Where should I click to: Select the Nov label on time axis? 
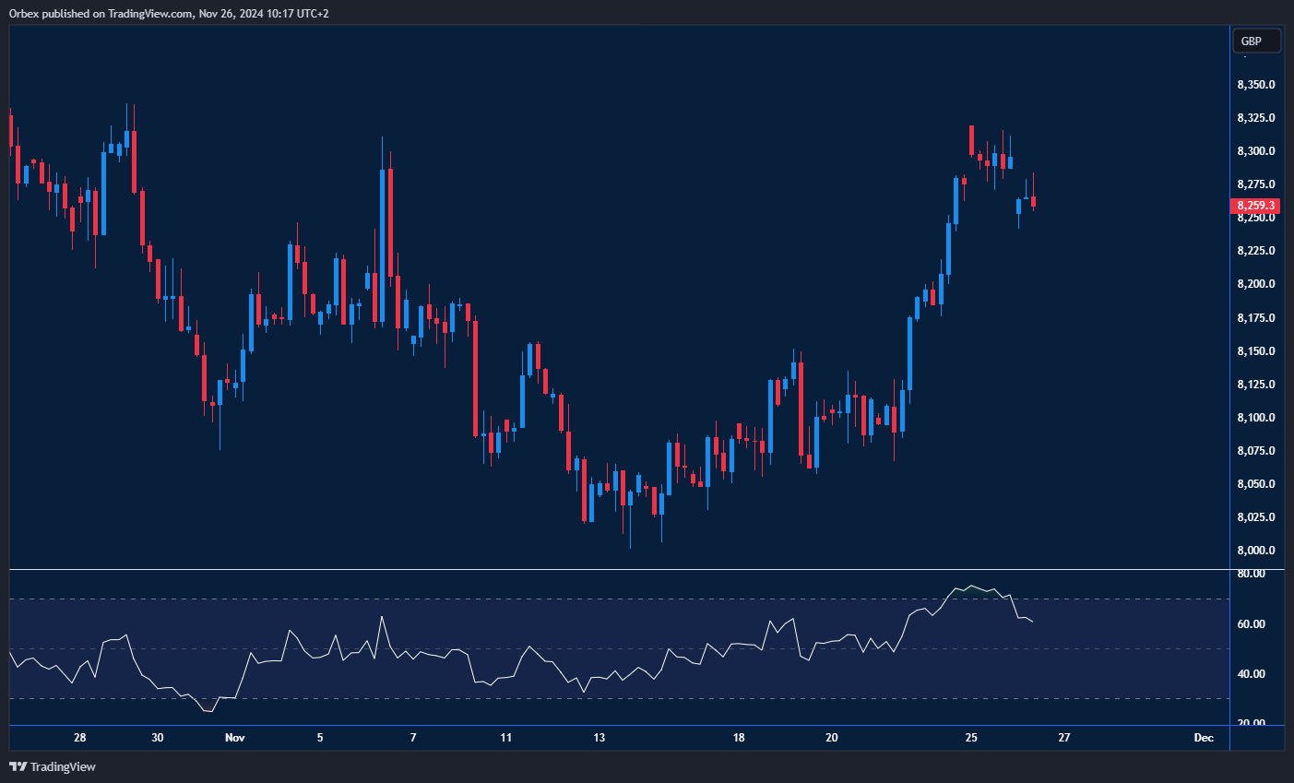(235, 738)
